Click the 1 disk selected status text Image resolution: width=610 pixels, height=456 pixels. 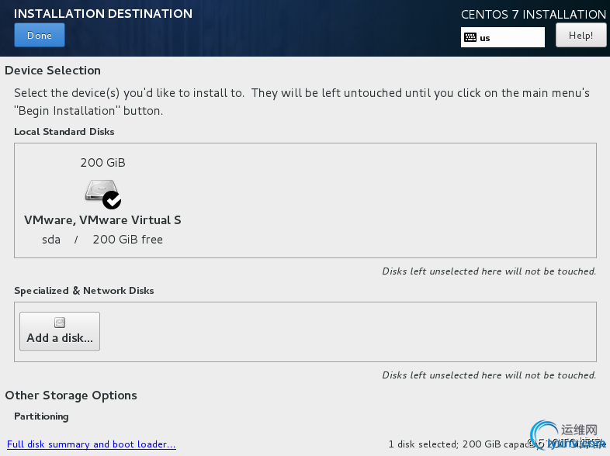coord(423,444)
